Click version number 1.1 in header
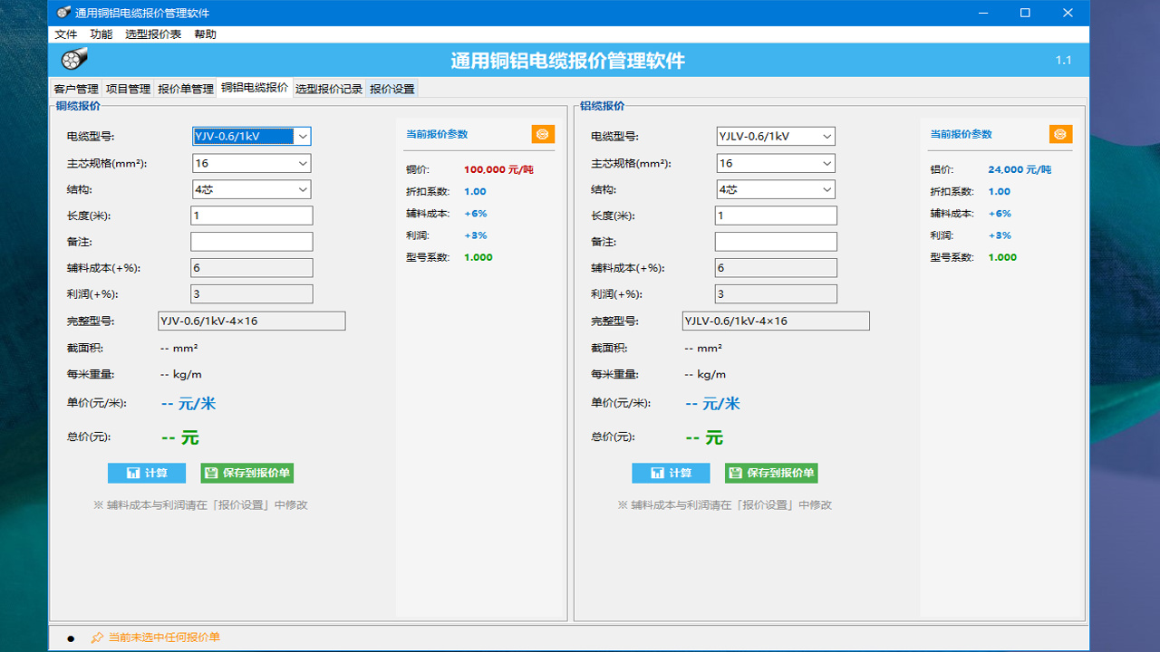The image size is (1160, 652). pos(1064,61)
